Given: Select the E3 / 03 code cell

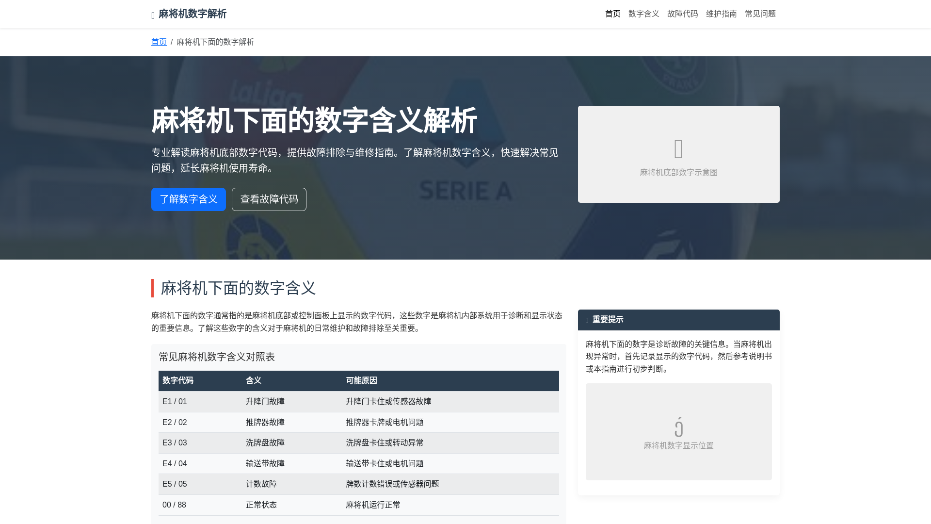Looking at the screenshot, I should tap(200, 443).
